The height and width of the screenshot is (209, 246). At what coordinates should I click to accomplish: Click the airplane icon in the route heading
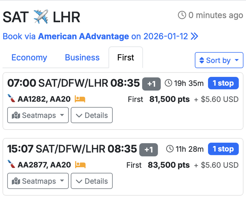tap(41, 17)
